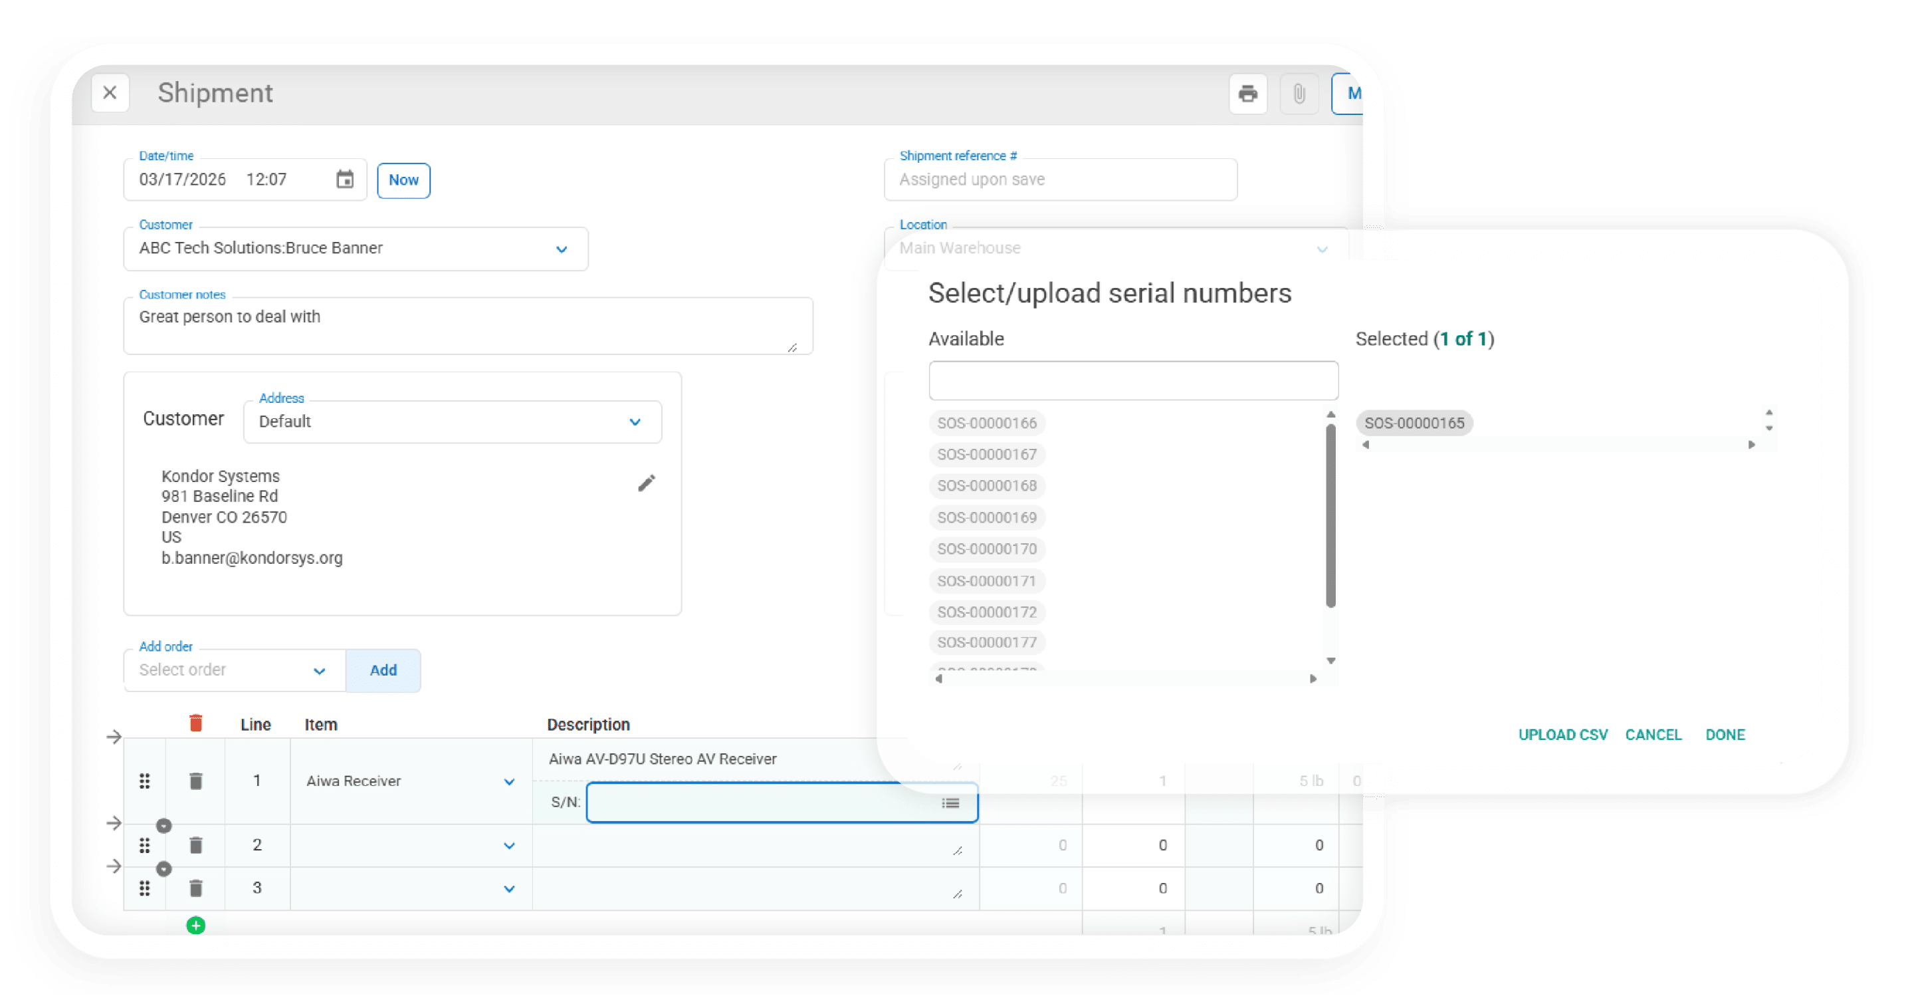Click DONE in the serial number dialog
Image resolution: width=1914 pixels, height=996 pixels.
pos(1725,734)
